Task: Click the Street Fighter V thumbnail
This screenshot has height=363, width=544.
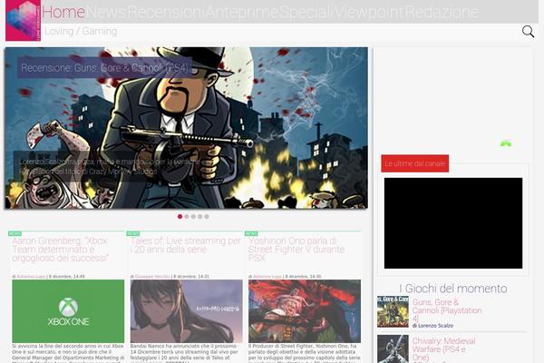Action: point(305,311)
